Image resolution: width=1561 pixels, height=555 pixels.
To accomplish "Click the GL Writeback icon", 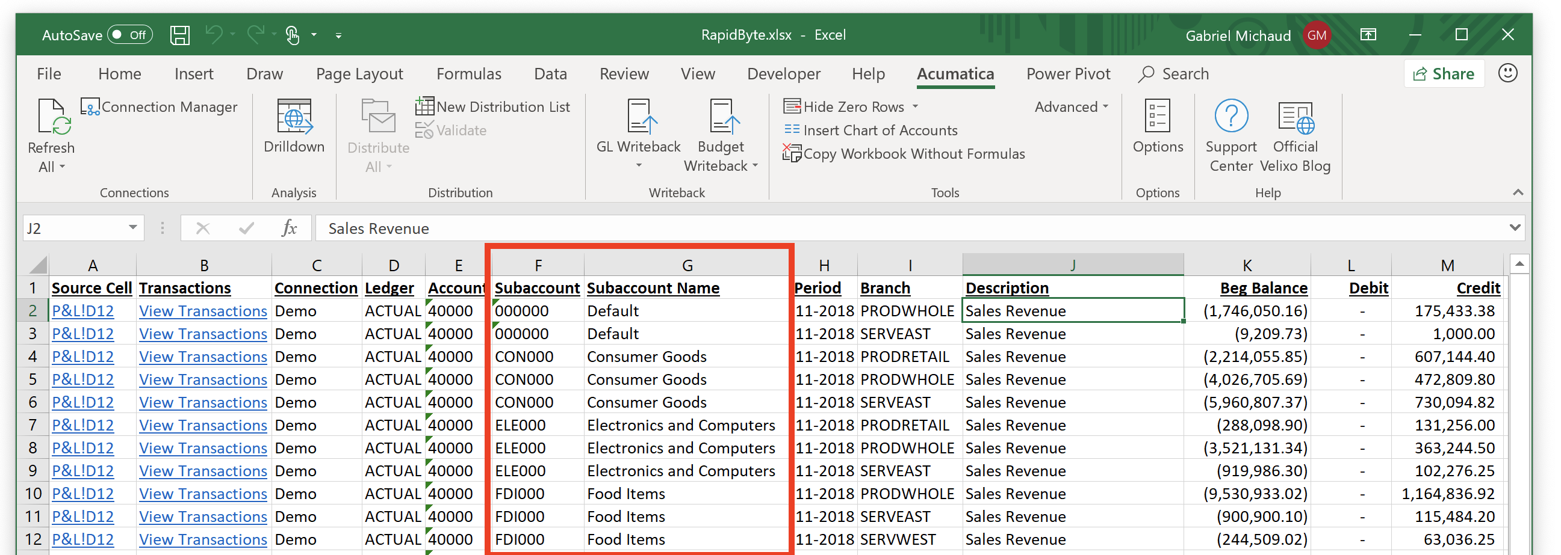I will (641, 116).
